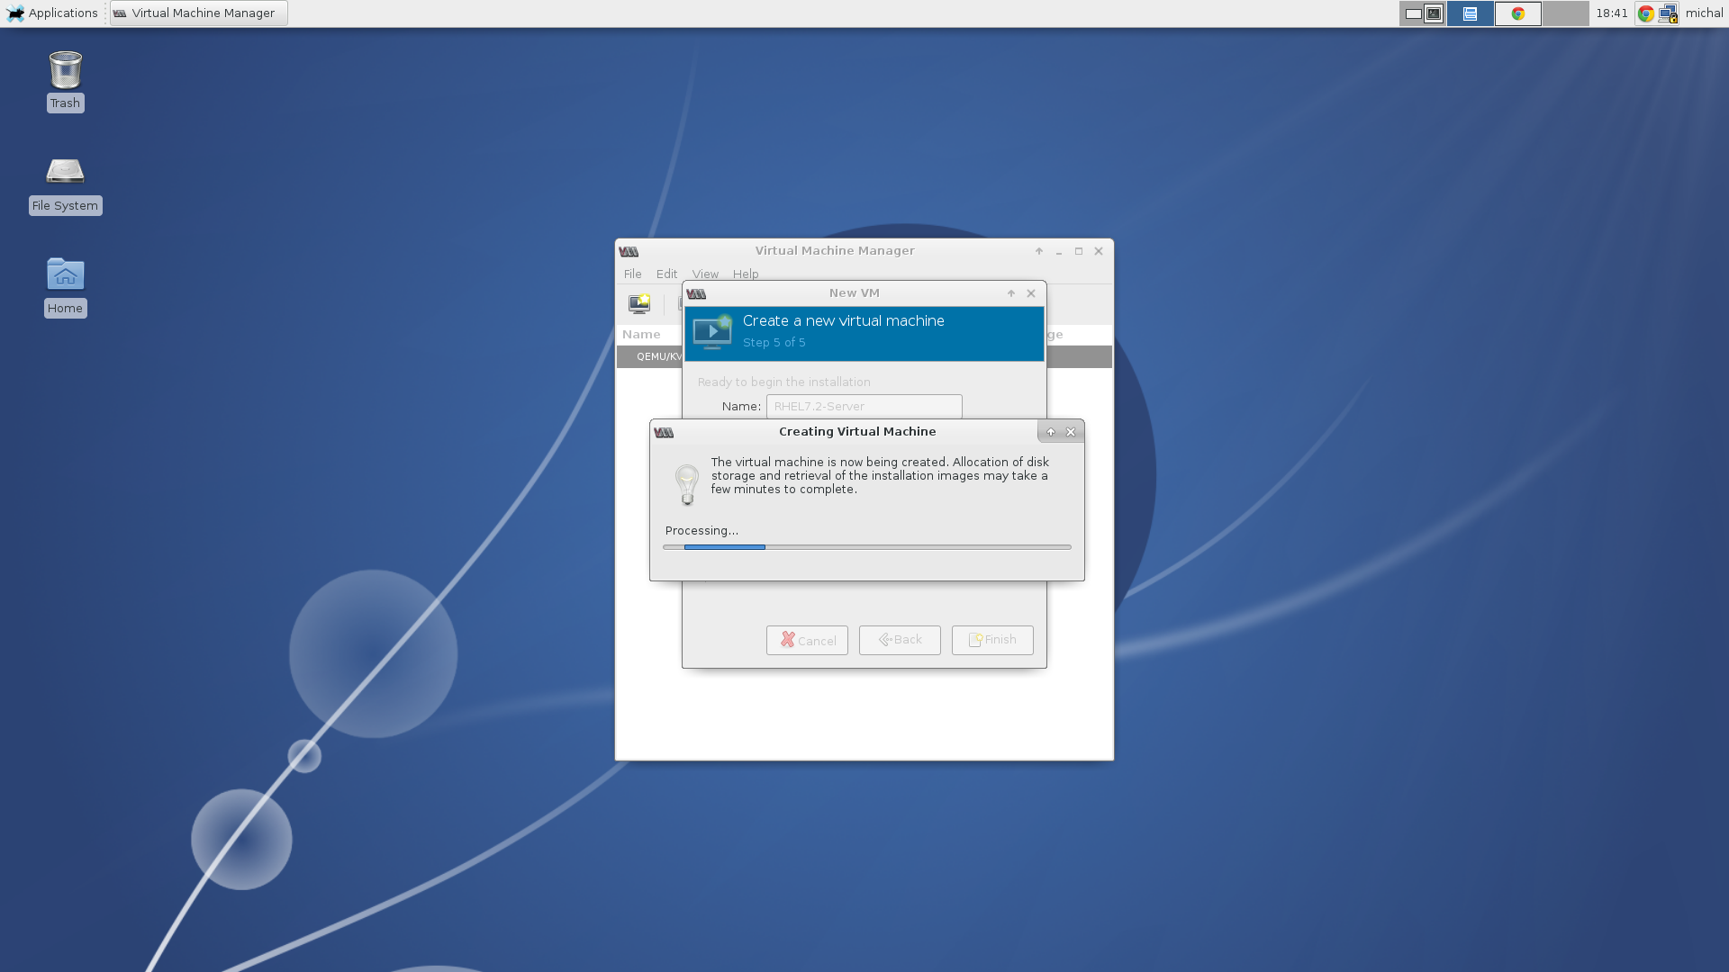
Task: Click the lightbulb icon in Creating dialog
Action: click(x=687, y=484)
